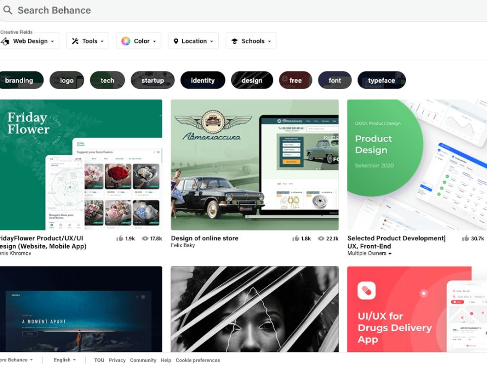Select the logo tag
The height and width of the screenshot is (365, 487).
click(67, 80)
